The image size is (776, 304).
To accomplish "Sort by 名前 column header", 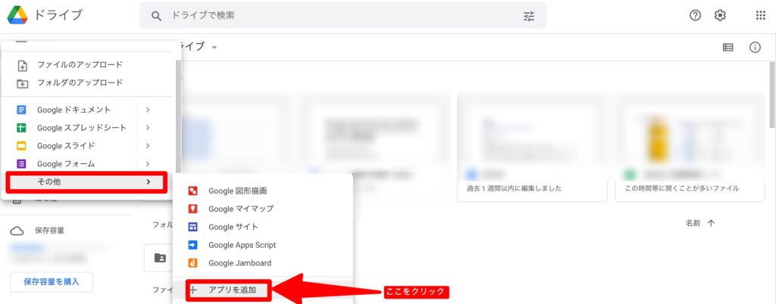I will click(x=693, y=223).
